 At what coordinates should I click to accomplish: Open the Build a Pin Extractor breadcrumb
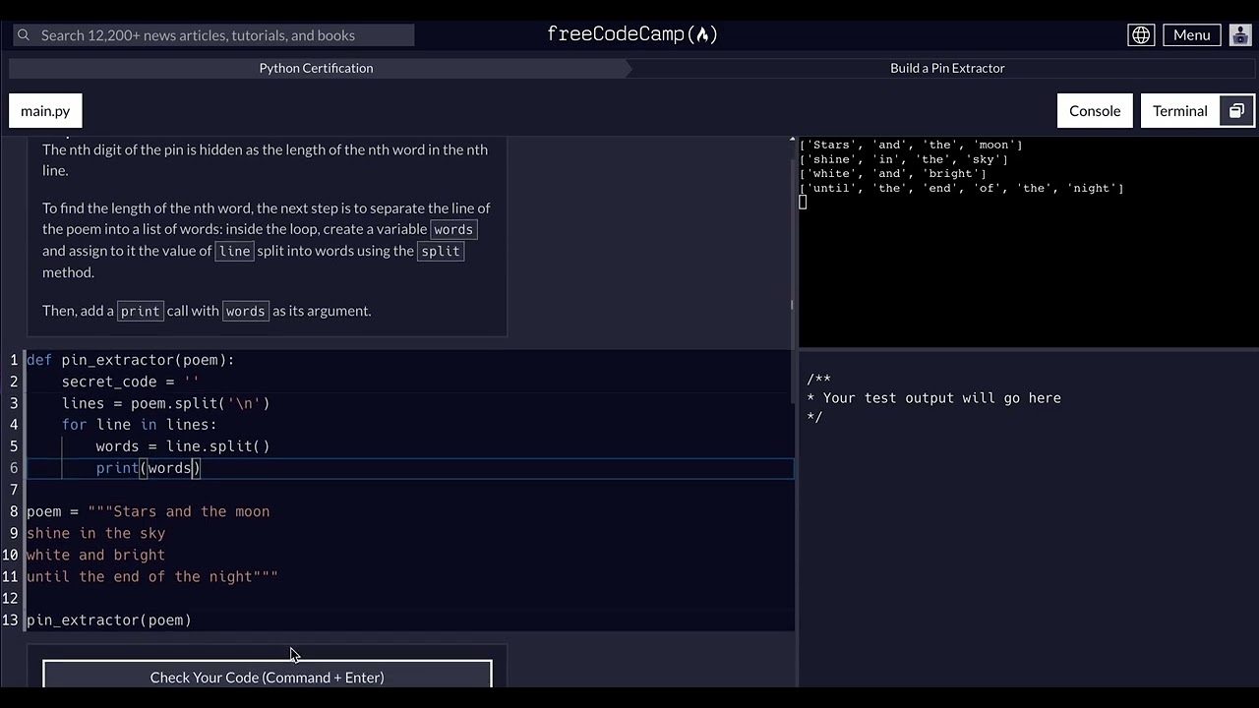coord(946,68)
